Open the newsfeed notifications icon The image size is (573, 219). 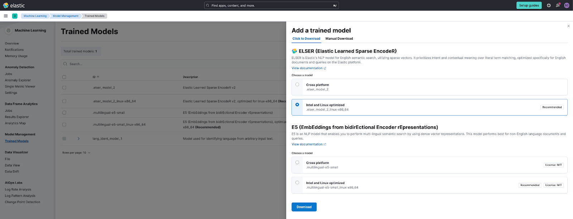[x=558, y=5]
